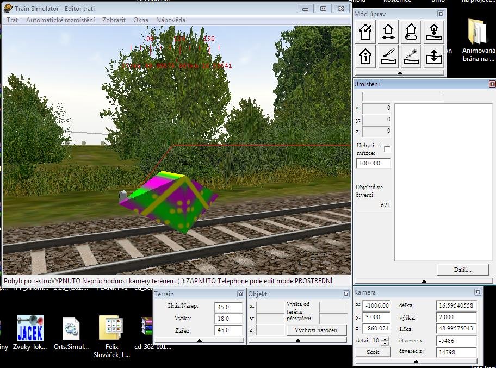This screenshot has width=496, height=368.
Task: Click the Umístění object list box
Action: coord(443,183)
